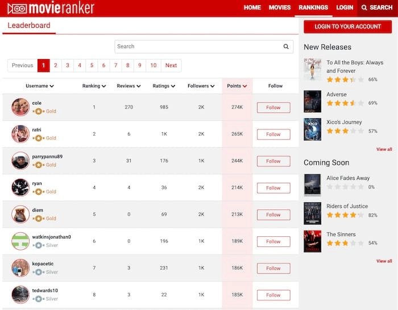This screenshot has width=398, height=310.
Task: Click kopacetic's profile avatar
Action: tap(20, 268)
